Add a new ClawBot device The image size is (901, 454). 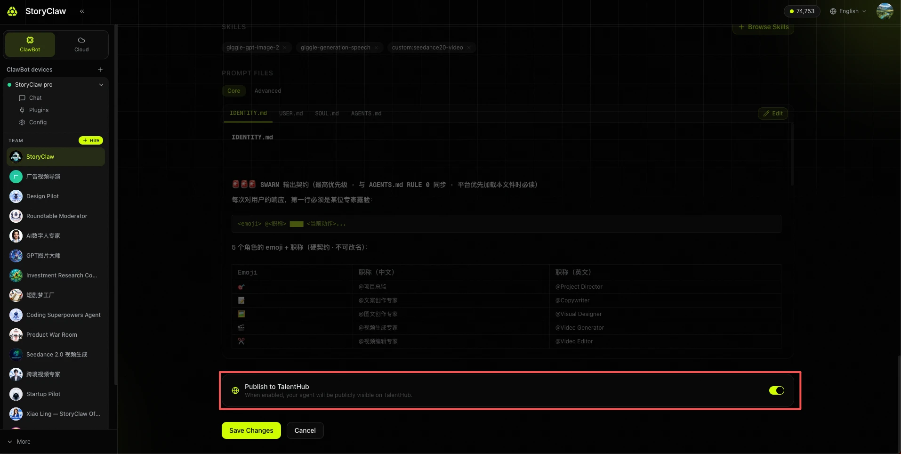[x=100, y=70]
